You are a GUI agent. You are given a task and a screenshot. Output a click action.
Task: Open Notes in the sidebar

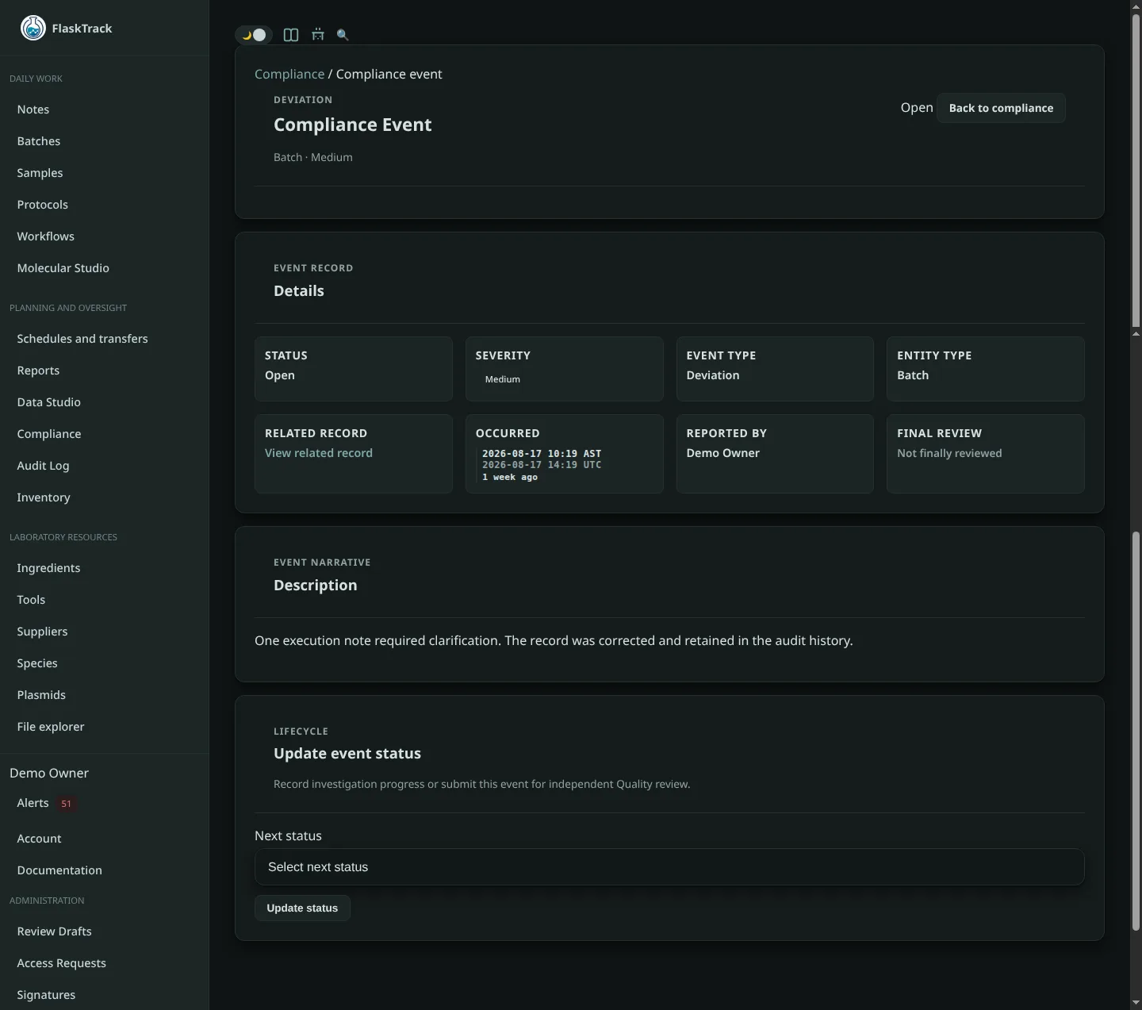(x=33, y=109)
